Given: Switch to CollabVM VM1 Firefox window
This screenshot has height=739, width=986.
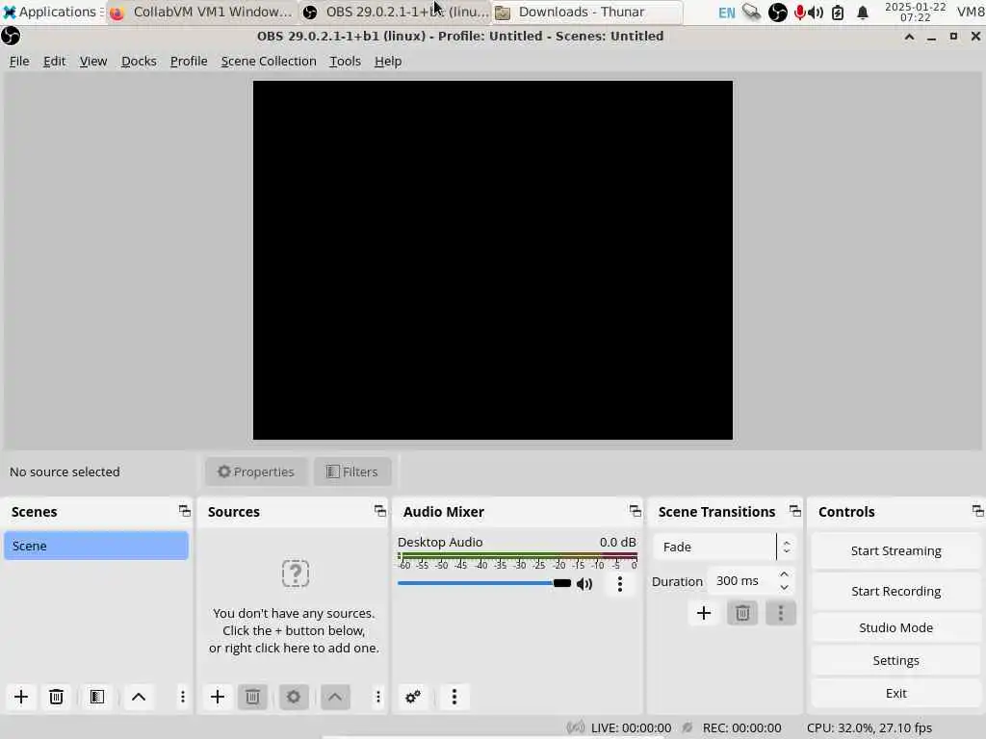Looking at the screenshot, I should (202, 12).
